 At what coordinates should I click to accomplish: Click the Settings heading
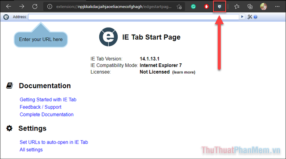[x=32, y=128]
